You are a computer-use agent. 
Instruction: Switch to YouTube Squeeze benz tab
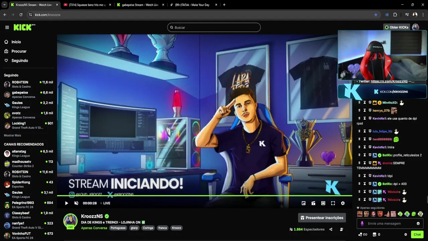[x=87, y=5]
